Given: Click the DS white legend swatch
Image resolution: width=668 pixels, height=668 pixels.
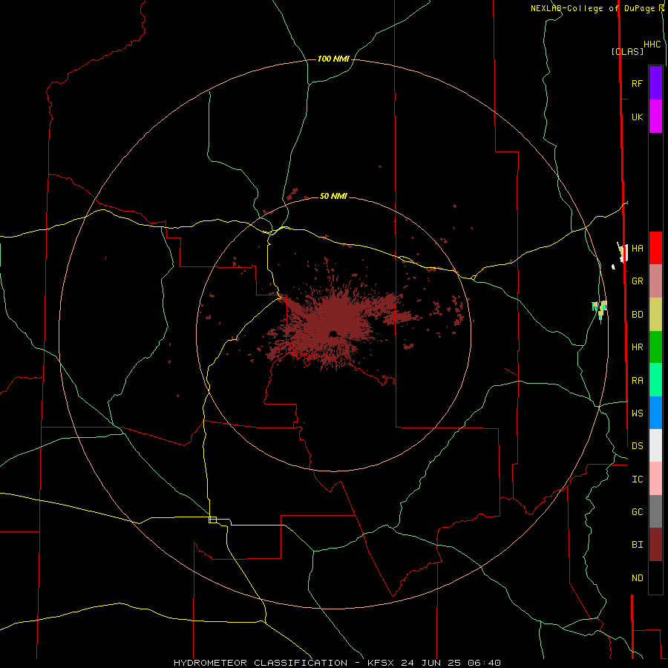Looking at the screenshot, I should (655, 445).
